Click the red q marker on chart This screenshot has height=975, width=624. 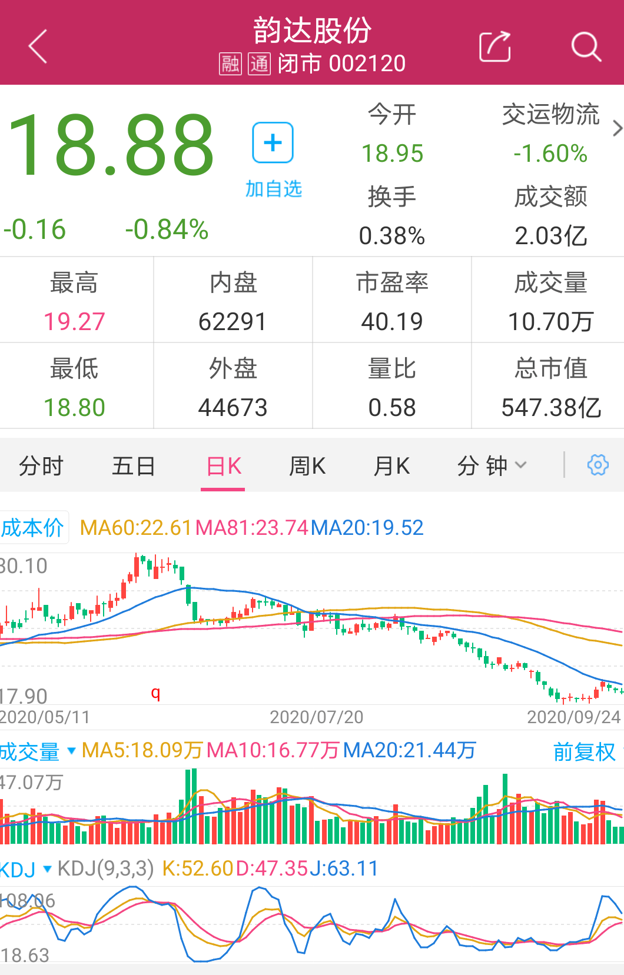(x=155, y=693)
